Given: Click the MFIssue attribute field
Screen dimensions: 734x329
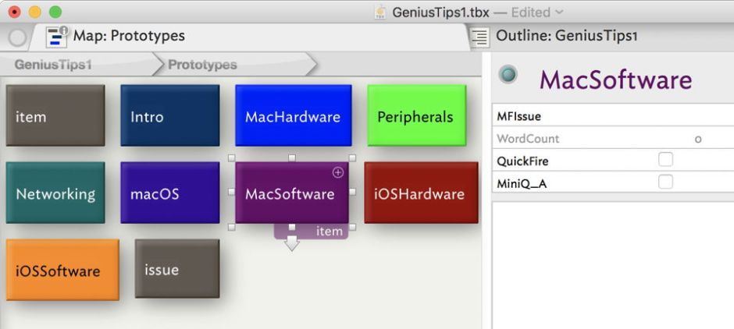Looking at the screenshot, I should (x=609, y=116).
